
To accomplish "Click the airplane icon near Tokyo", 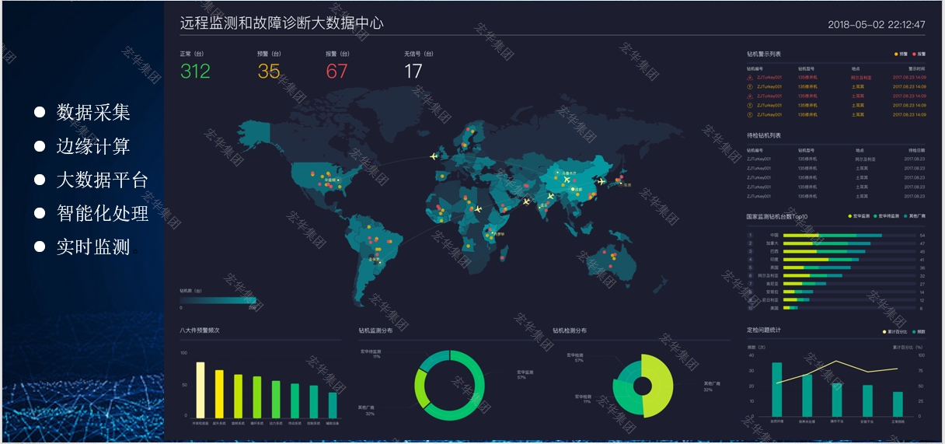I will pyautogui.click(x=600, y=181).
